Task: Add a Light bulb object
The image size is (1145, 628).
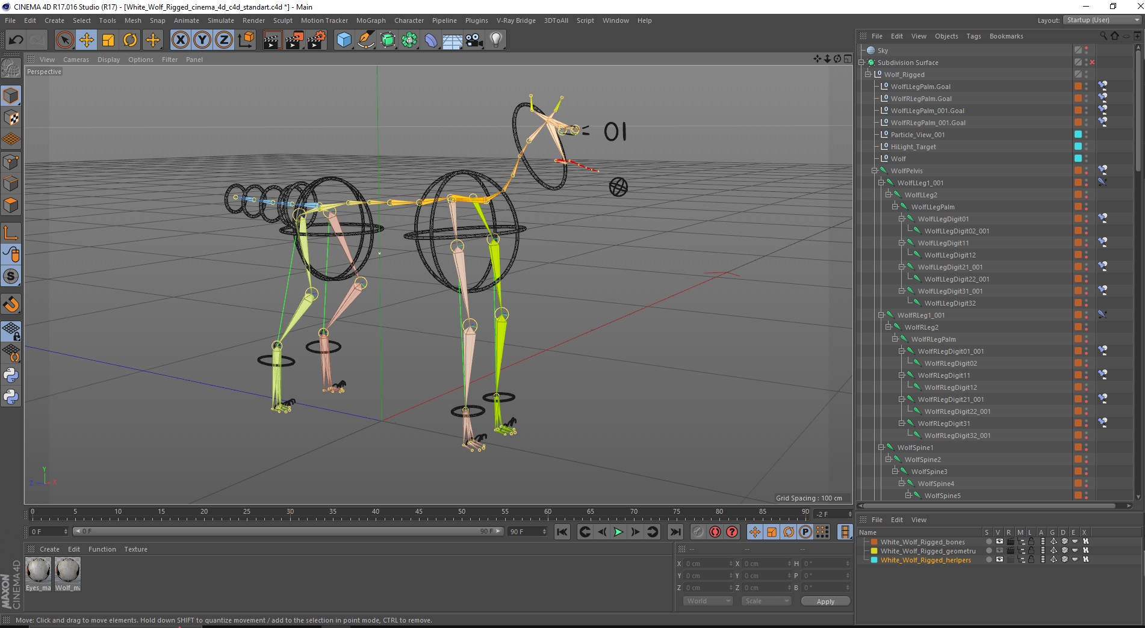Action: pyautogui.click(x=496, y=40)
